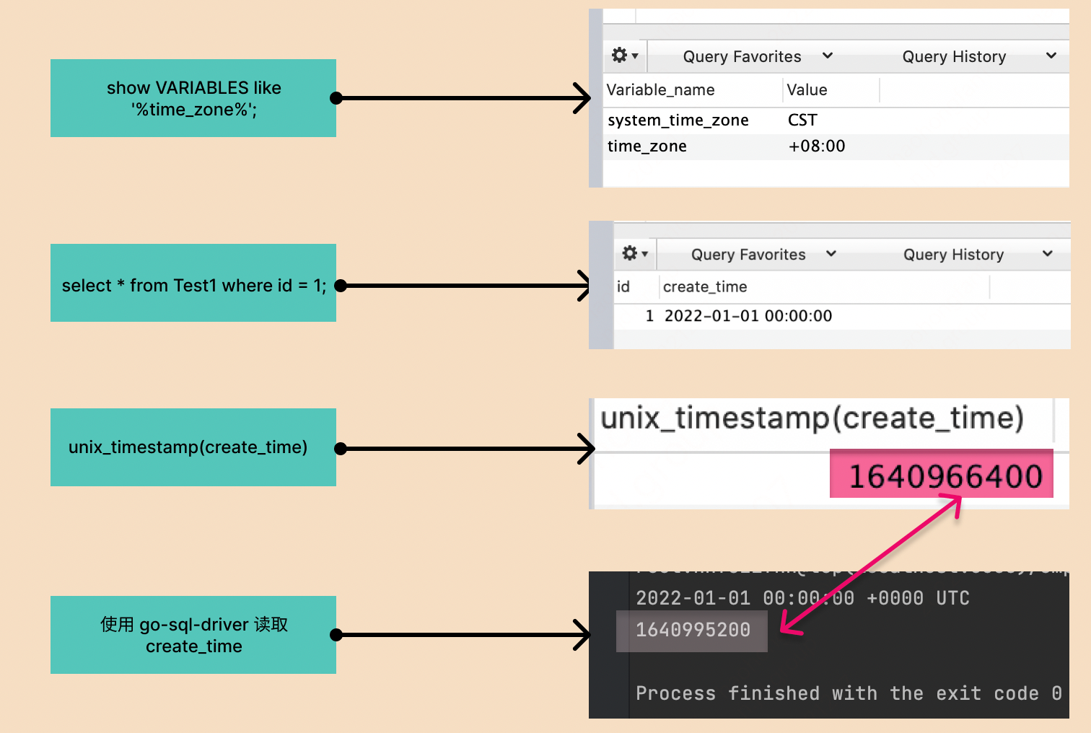Open Query History dropdown above the Variable_name table
The width and height of the screenshot is (1091, 733).
point(979,56)
